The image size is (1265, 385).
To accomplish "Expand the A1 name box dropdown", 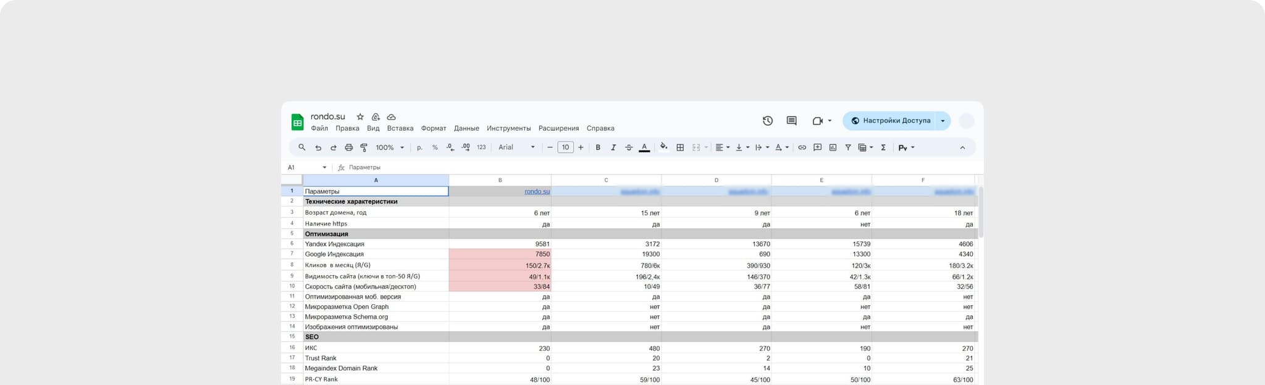I will [x=324, y=167].
